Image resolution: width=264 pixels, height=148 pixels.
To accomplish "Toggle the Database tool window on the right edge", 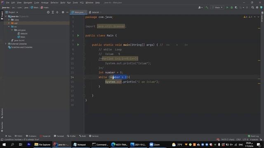I will tap(262, 17).
